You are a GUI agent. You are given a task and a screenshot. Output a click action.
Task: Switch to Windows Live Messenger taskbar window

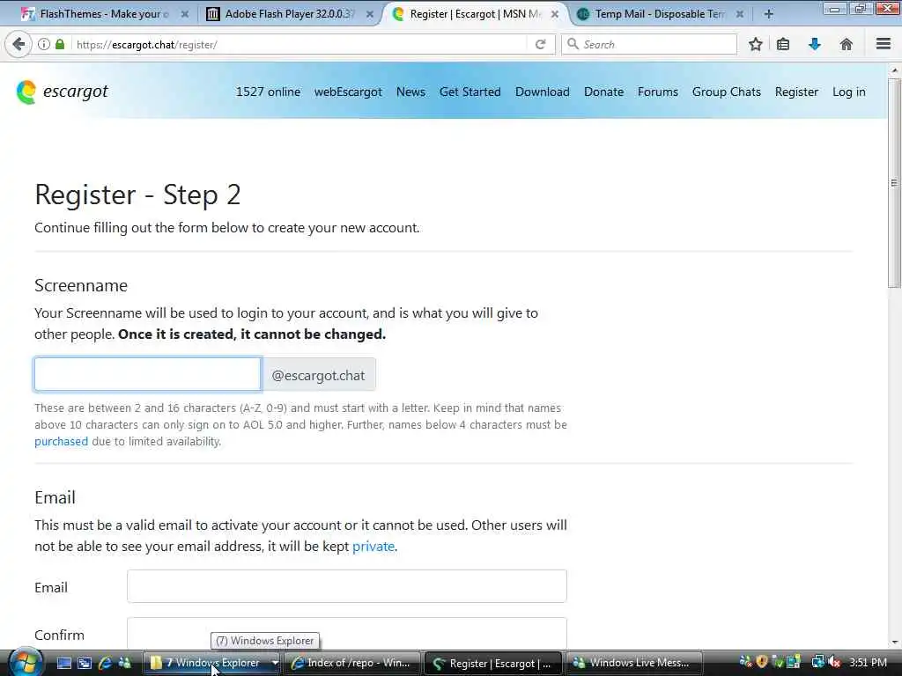634,663
